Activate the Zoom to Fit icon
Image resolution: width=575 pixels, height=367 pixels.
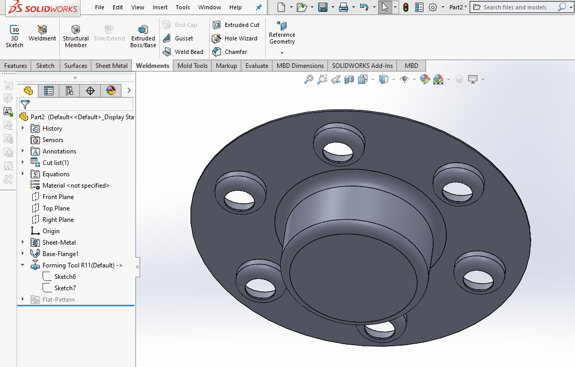pyautogui.click(x=309, y=79)
